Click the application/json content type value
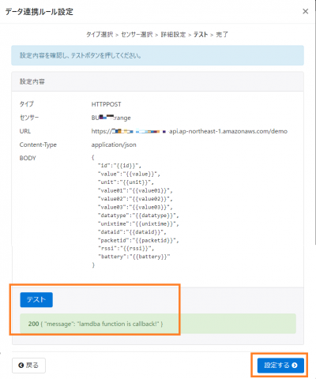 tap(114, 144)
